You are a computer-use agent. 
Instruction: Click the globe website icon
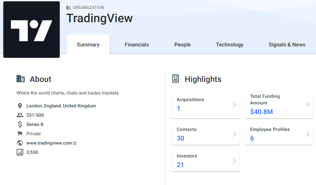click(20, 143)
